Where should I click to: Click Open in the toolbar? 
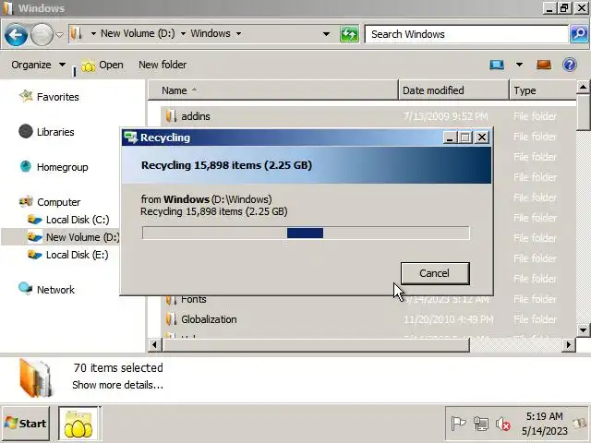pyautogui.click(x=103, y=66)
